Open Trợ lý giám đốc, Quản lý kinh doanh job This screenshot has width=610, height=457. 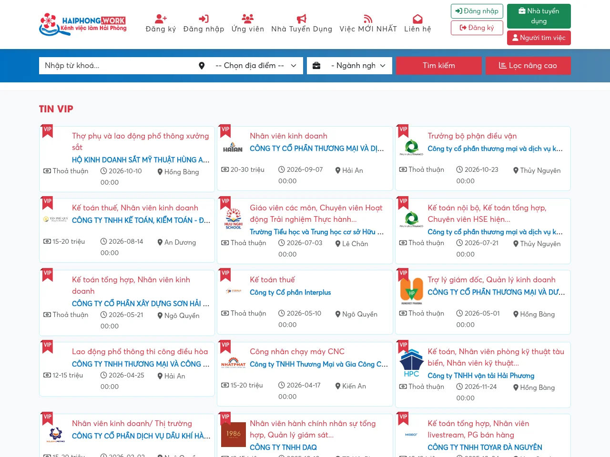tap(491, 280)
